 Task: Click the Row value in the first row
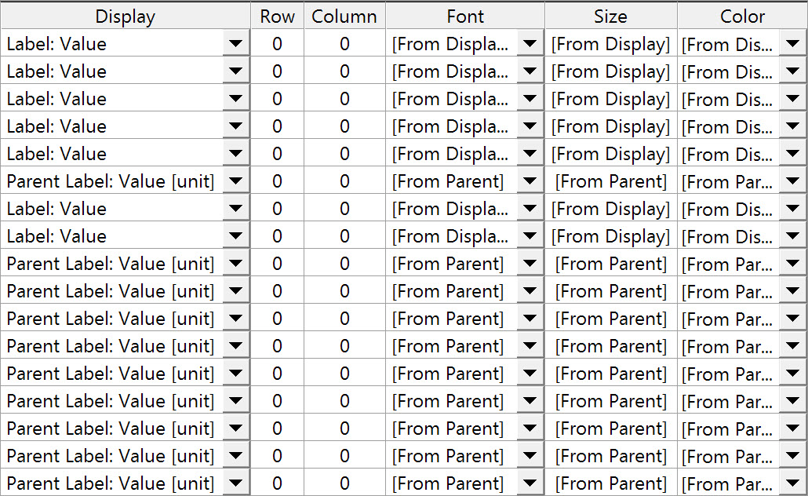coord(277,44)
